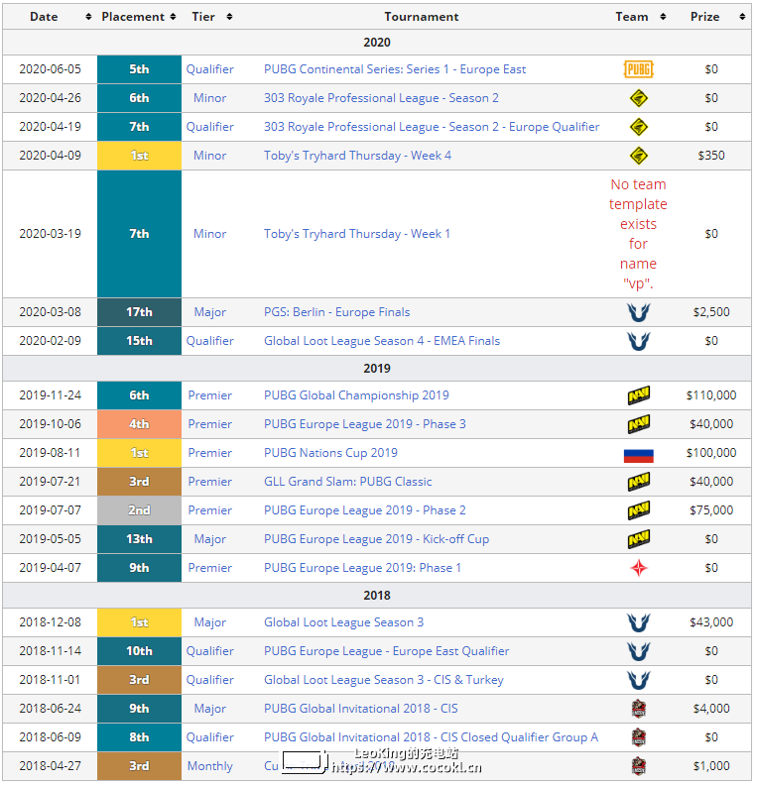The width and height of the screenshot is (757, 785).
Task: Click the Premier tier link for 2019-11-24
Action: pos(210,395)
